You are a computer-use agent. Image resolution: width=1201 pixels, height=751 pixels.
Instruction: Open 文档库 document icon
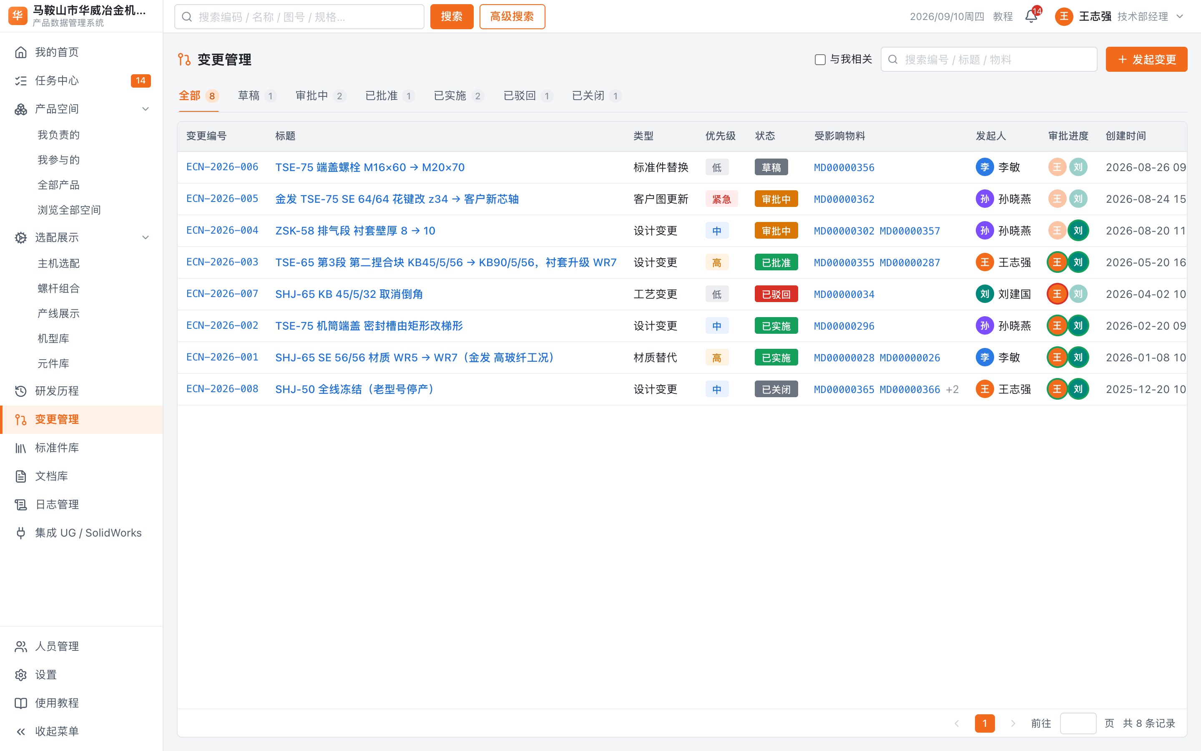coord(21,476)
